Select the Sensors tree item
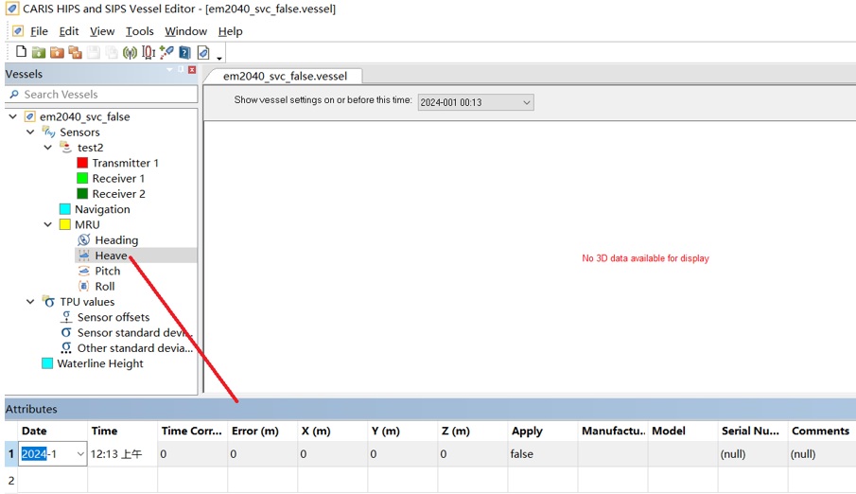 [x=79, y=132]
